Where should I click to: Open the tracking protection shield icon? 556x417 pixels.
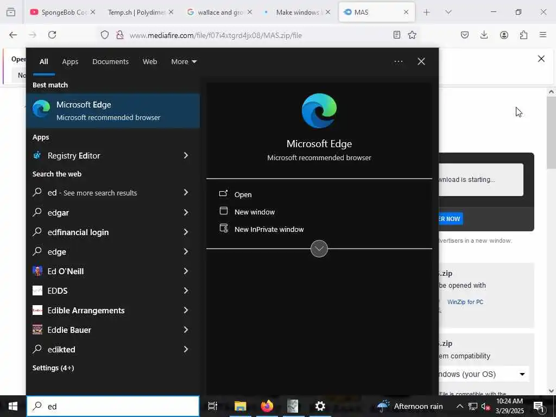(x=105, y=35)
